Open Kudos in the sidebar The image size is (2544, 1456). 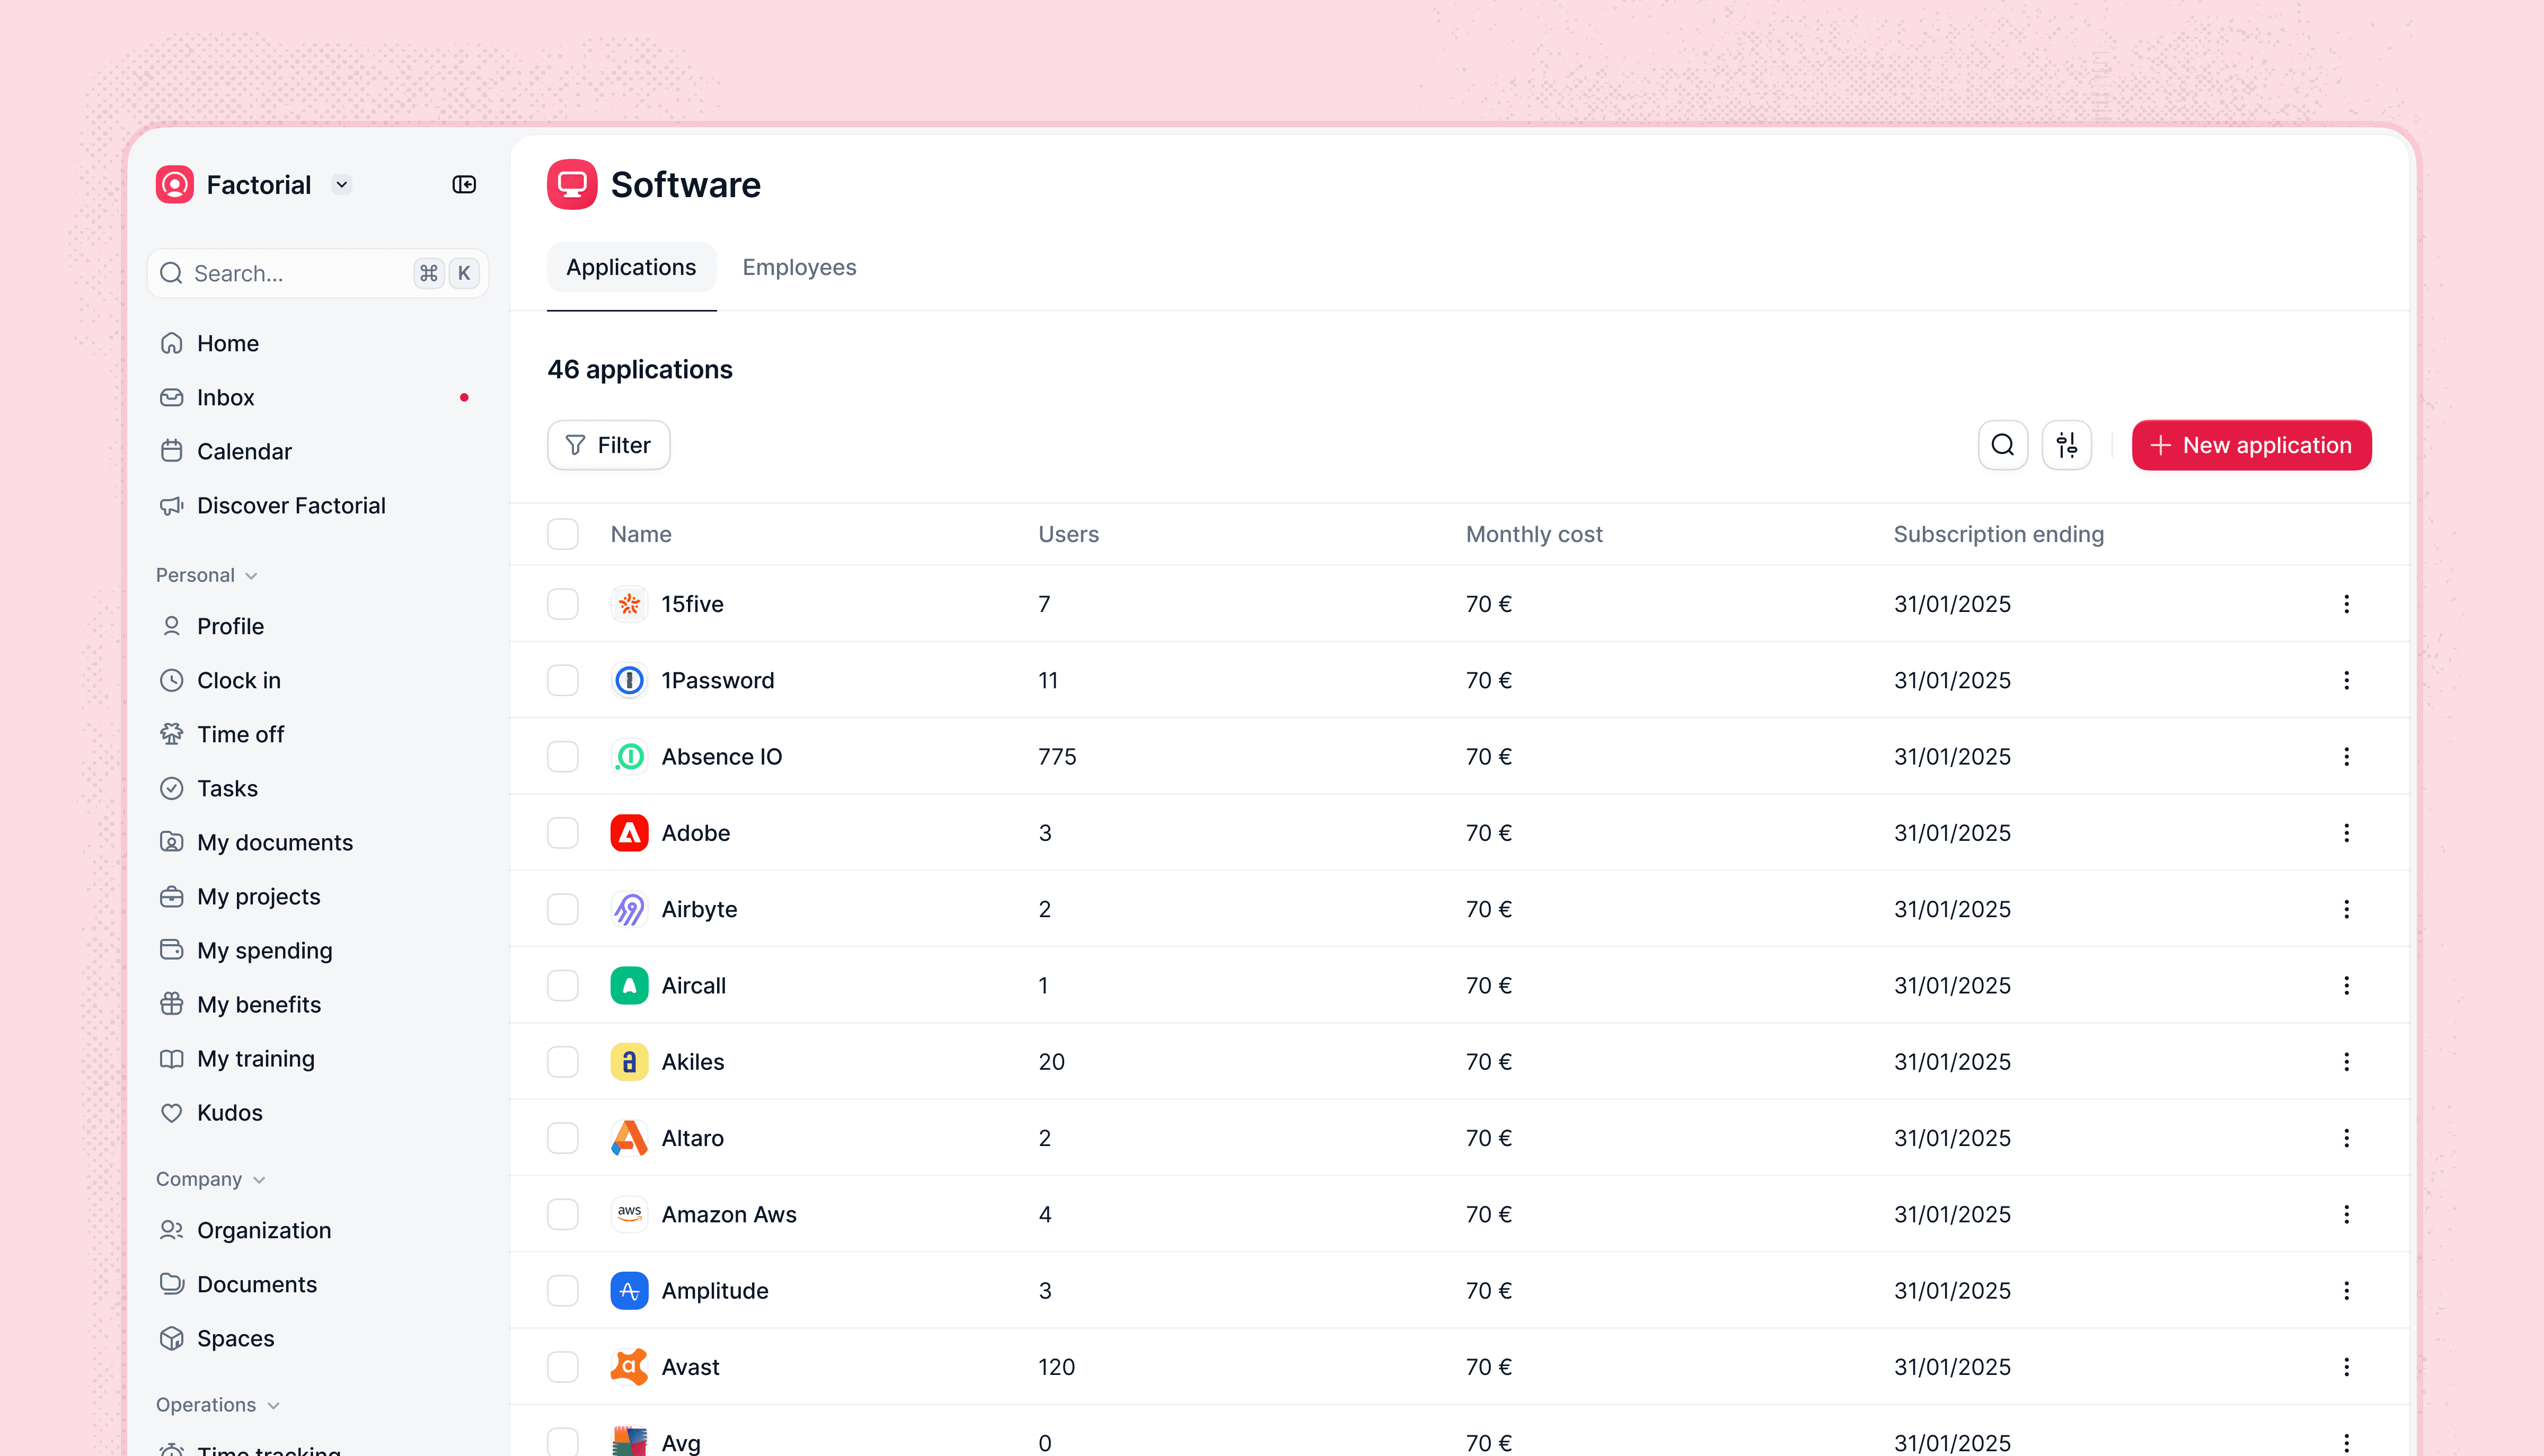pyautogui.click(x=317, y=1113)
